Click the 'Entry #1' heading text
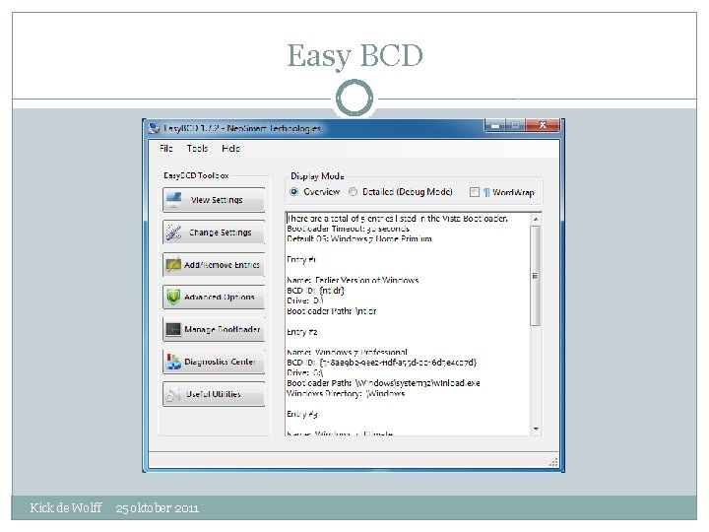Screen dimensions: 709x532 pos(301,259)
